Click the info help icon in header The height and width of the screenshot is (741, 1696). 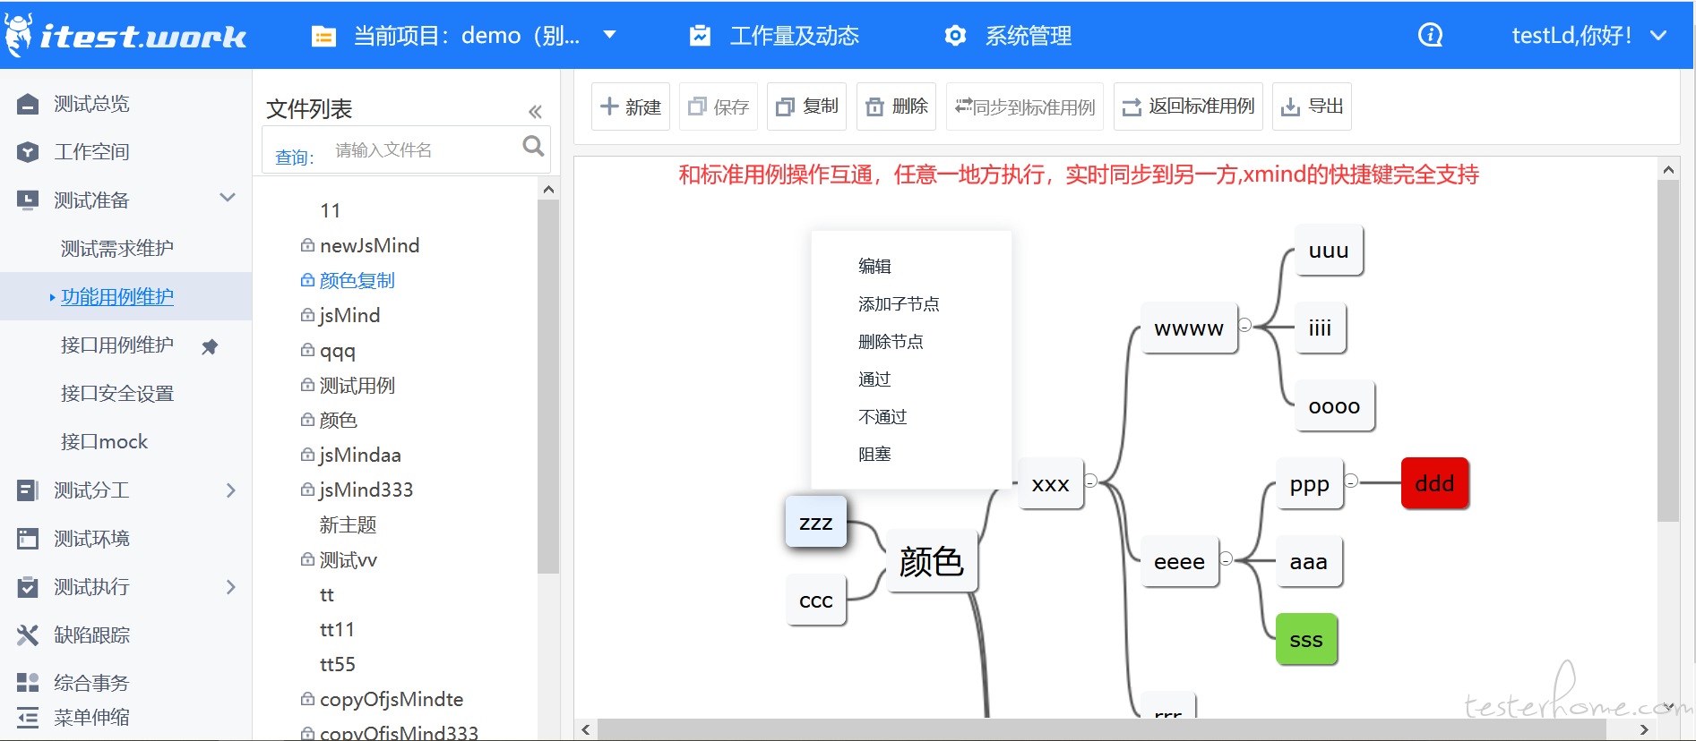[x=1431, y=35]
